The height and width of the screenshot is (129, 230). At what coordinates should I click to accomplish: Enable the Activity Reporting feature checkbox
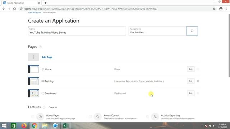[148, 117]
